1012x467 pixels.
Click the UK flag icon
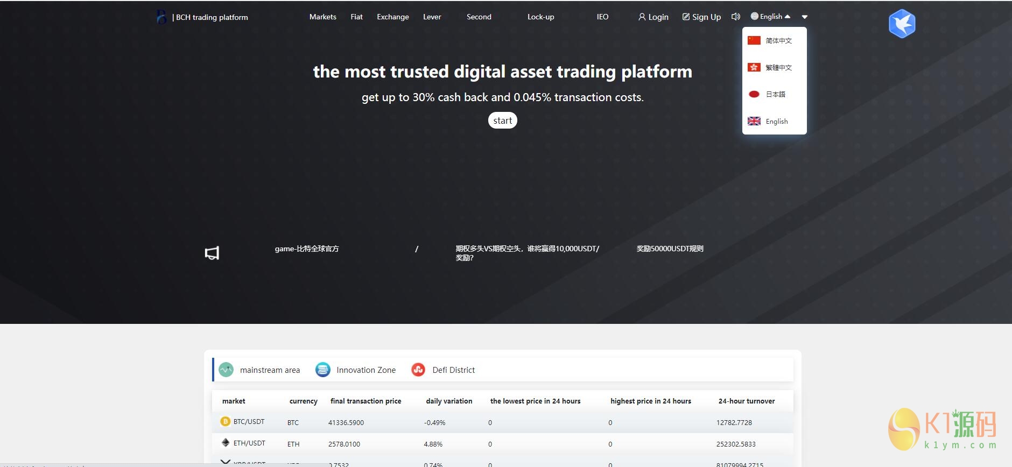(x=754, y=121)
